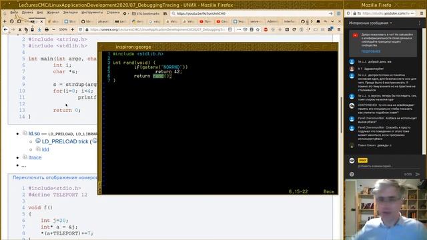The width and height of the screenshot is (427, 240).
Task: Click the go arrow in the search bar
Action: (330, 13)
